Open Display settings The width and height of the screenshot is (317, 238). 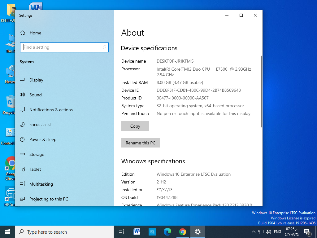(64, 80)
